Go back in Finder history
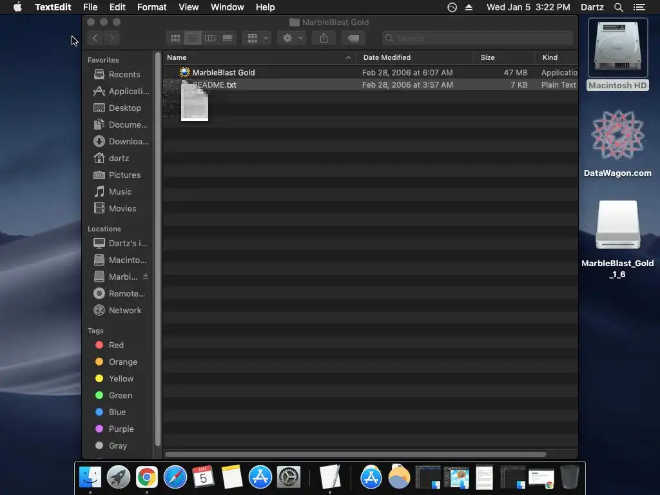 (95, 38)
